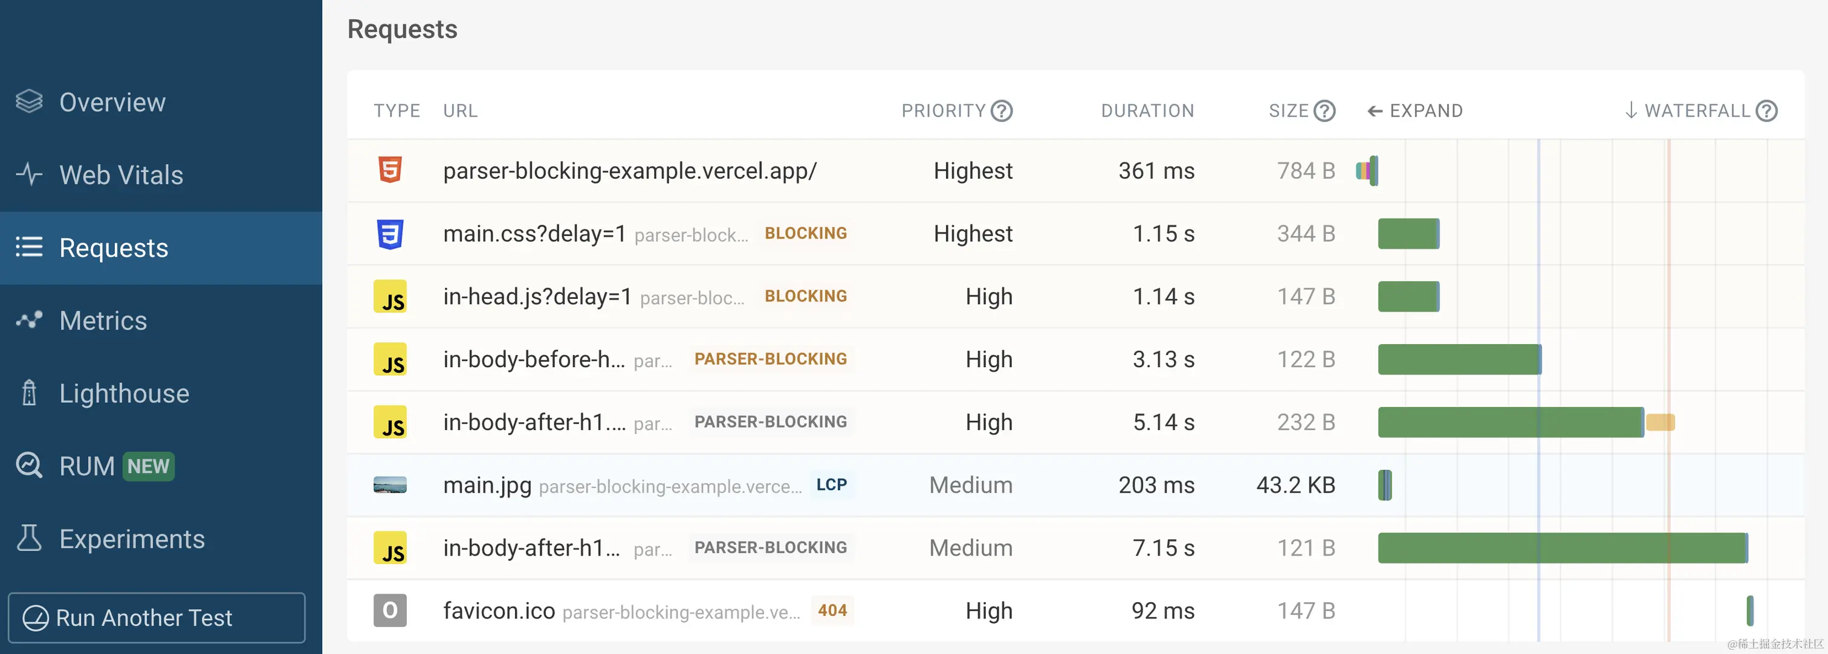
Task: Click the Size column help icon
Action: [x=1324, y=111]
